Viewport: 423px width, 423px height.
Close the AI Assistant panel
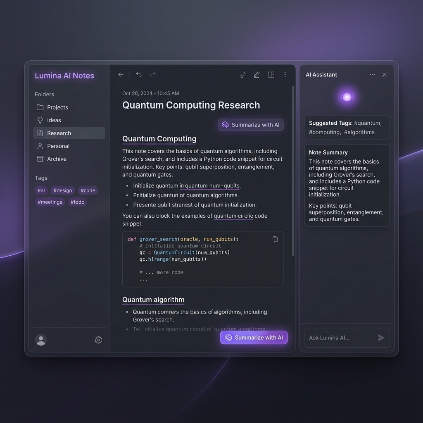click(385, 75)
